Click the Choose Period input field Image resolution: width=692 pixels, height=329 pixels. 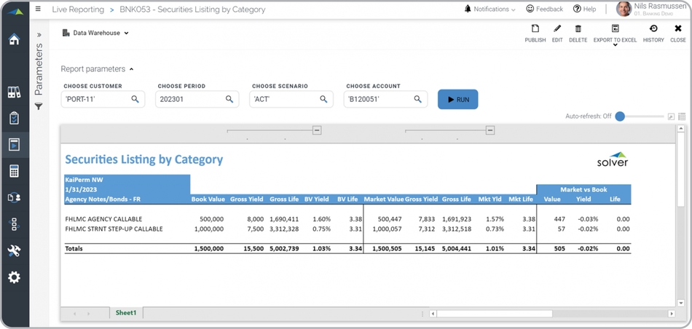(189, 99)
